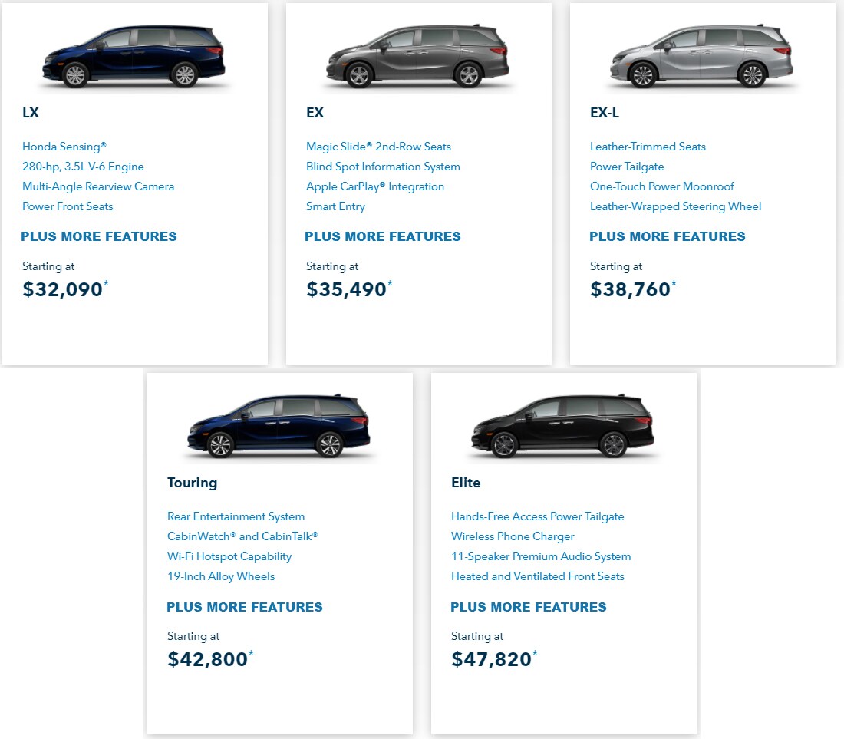844x739 pixels.
Task: Expand PLUS MORE FEATURES under EX-L
Action: point(668,236)
